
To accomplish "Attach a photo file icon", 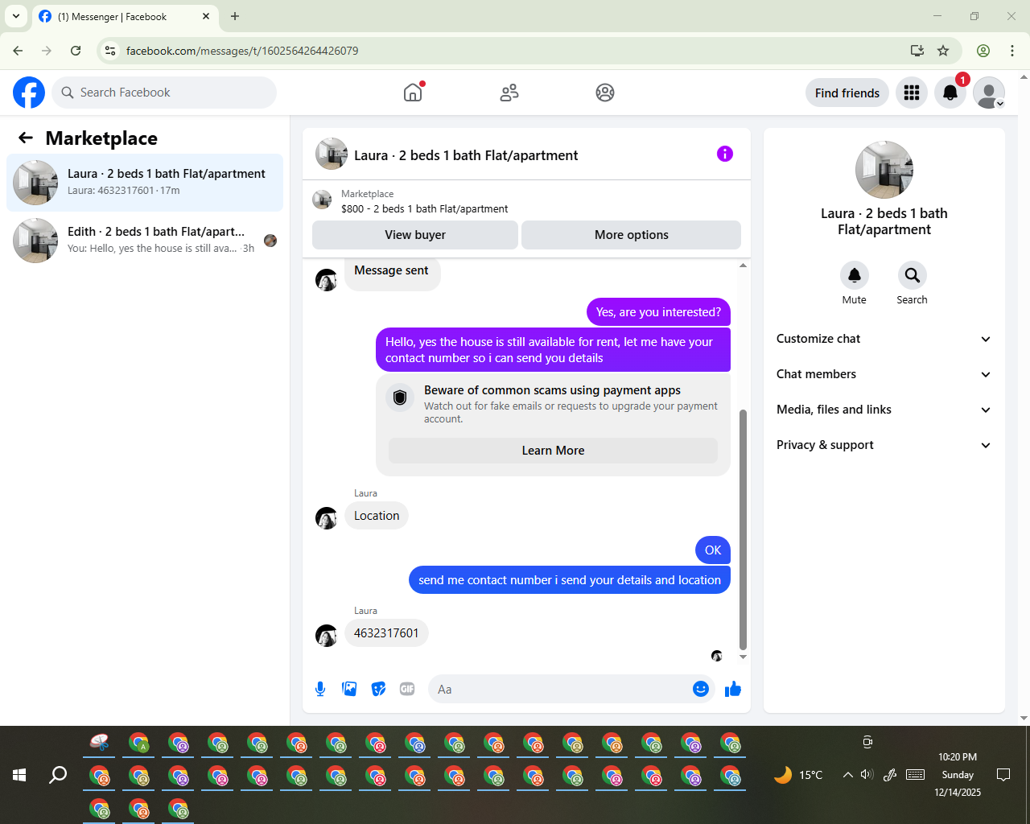I will (x=349, y=689).
